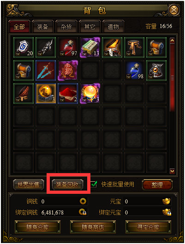The height and width of the screenshot is (244, 185).
Task: Pick the glowing orange crystal ball item
Action: pos(90,93)
